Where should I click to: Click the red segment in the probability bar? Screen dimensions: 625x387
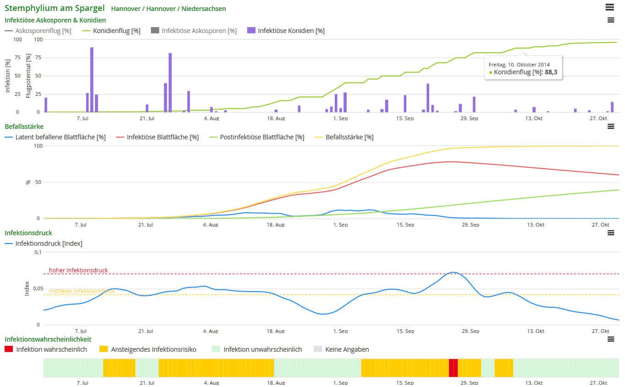pos(453,368)
